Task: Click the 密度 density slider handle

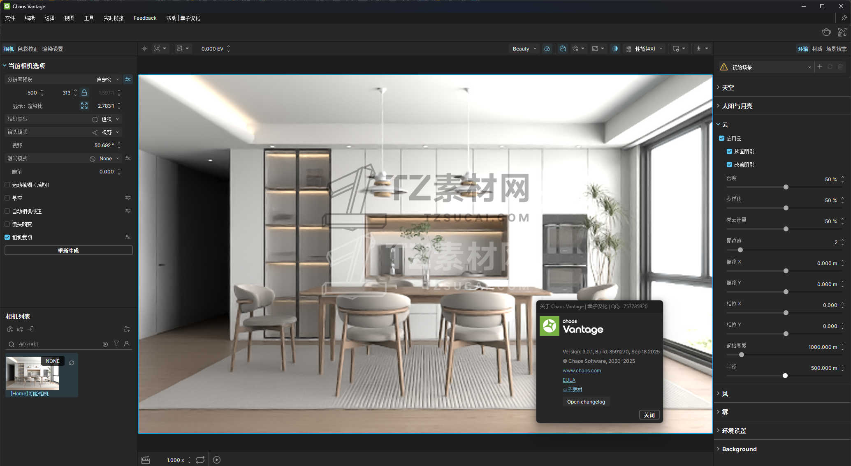Action: pyautogui.click(x=786, y=187)
